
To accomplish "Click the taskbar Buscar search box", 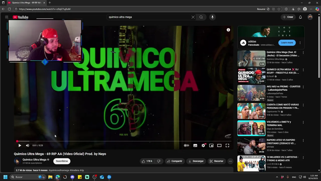I will tap(28, 177).
